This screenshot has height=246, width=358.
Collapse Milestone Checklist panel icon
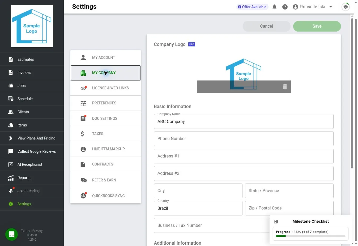[x=276, y=222]
